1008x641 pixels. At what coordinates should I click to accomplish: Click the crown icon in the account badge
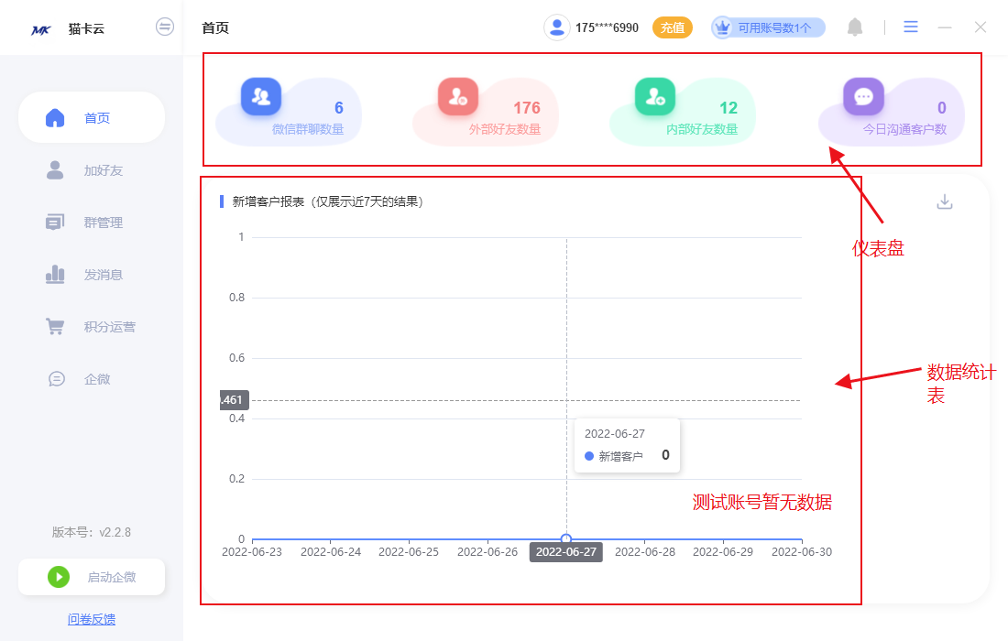tap(723, 27)
